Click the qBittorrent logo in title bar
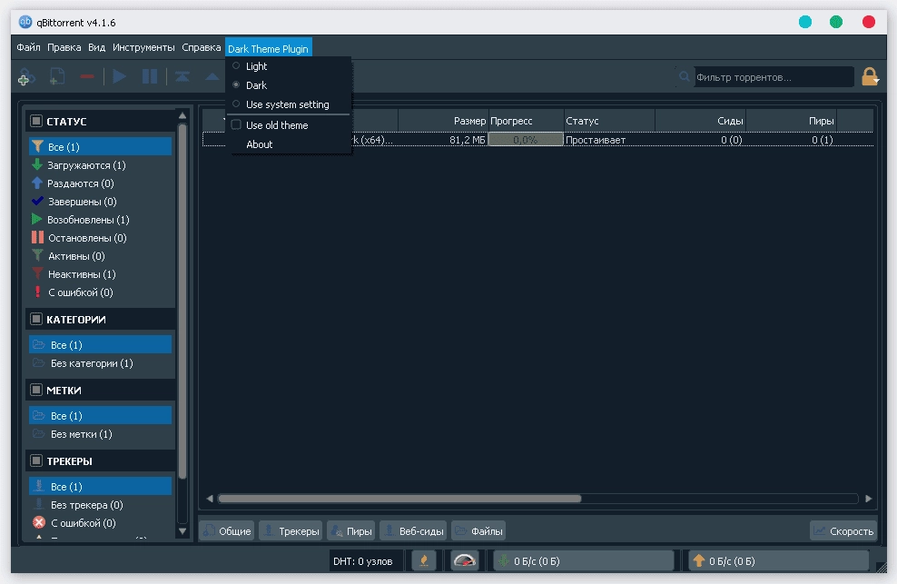Image resolution: width=897 pixels, height=584 pixels. 25,23
